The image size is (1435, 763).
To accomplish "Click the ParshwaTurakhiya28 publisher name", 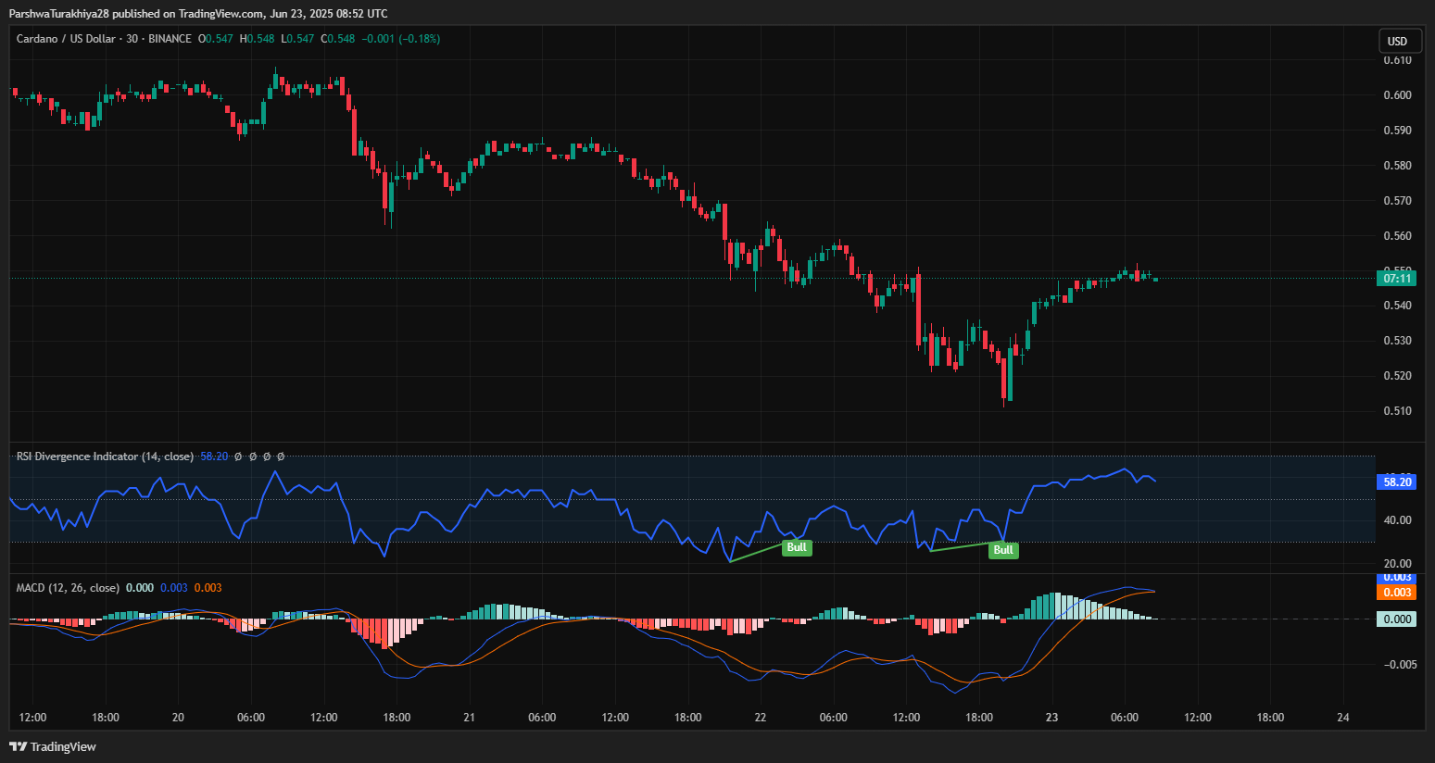I will (59, 14).
